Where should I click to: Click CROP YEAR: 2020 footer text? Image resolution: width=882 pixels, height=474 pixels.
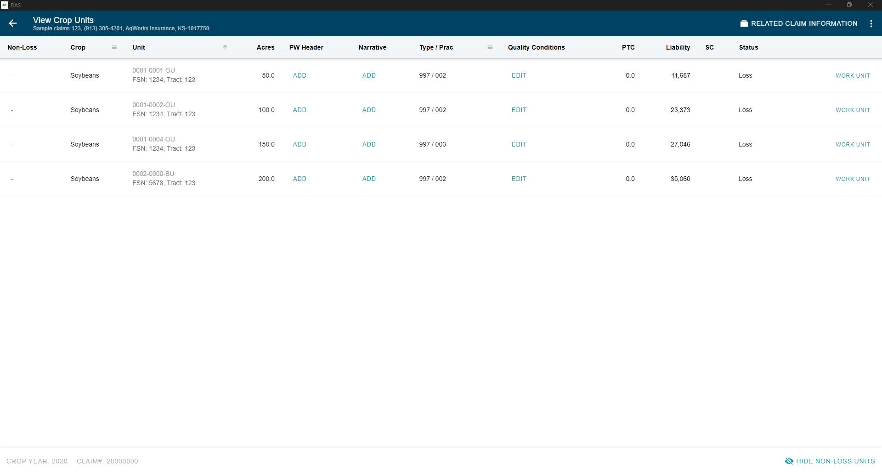tap(37, 461)
